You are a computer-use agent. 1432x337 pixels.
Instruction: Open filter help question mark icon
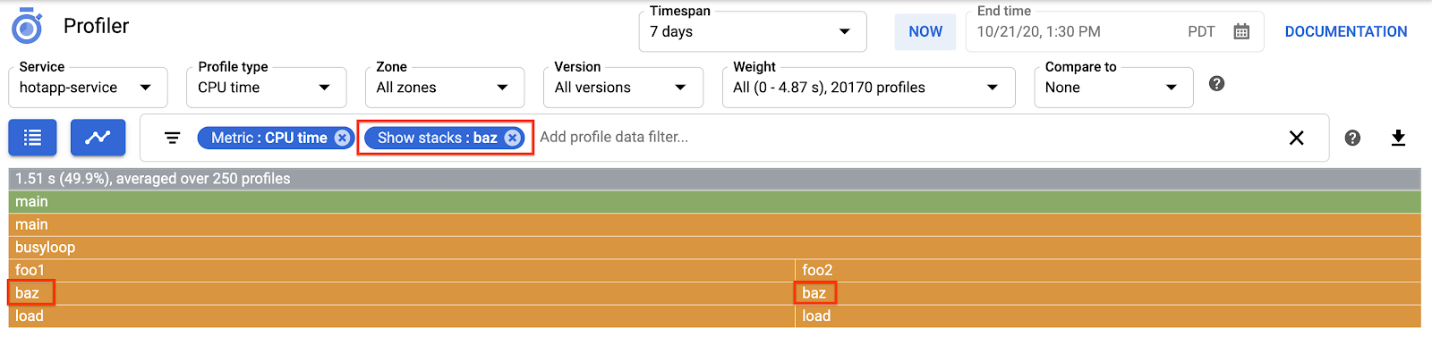[x=1352, y=138]
